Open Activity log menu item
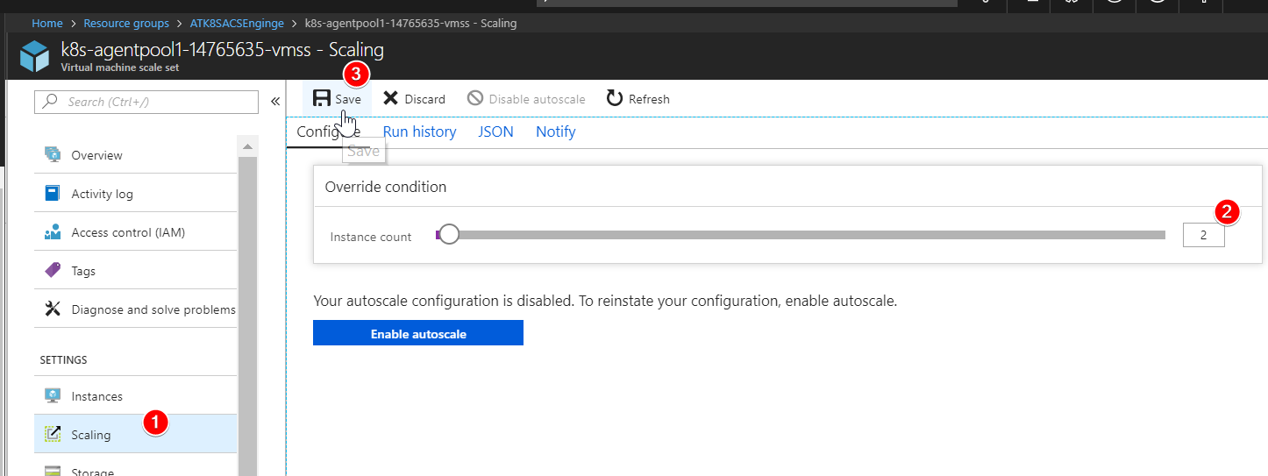Screen dimensions: 1268x476 click(x=135, y=194)
